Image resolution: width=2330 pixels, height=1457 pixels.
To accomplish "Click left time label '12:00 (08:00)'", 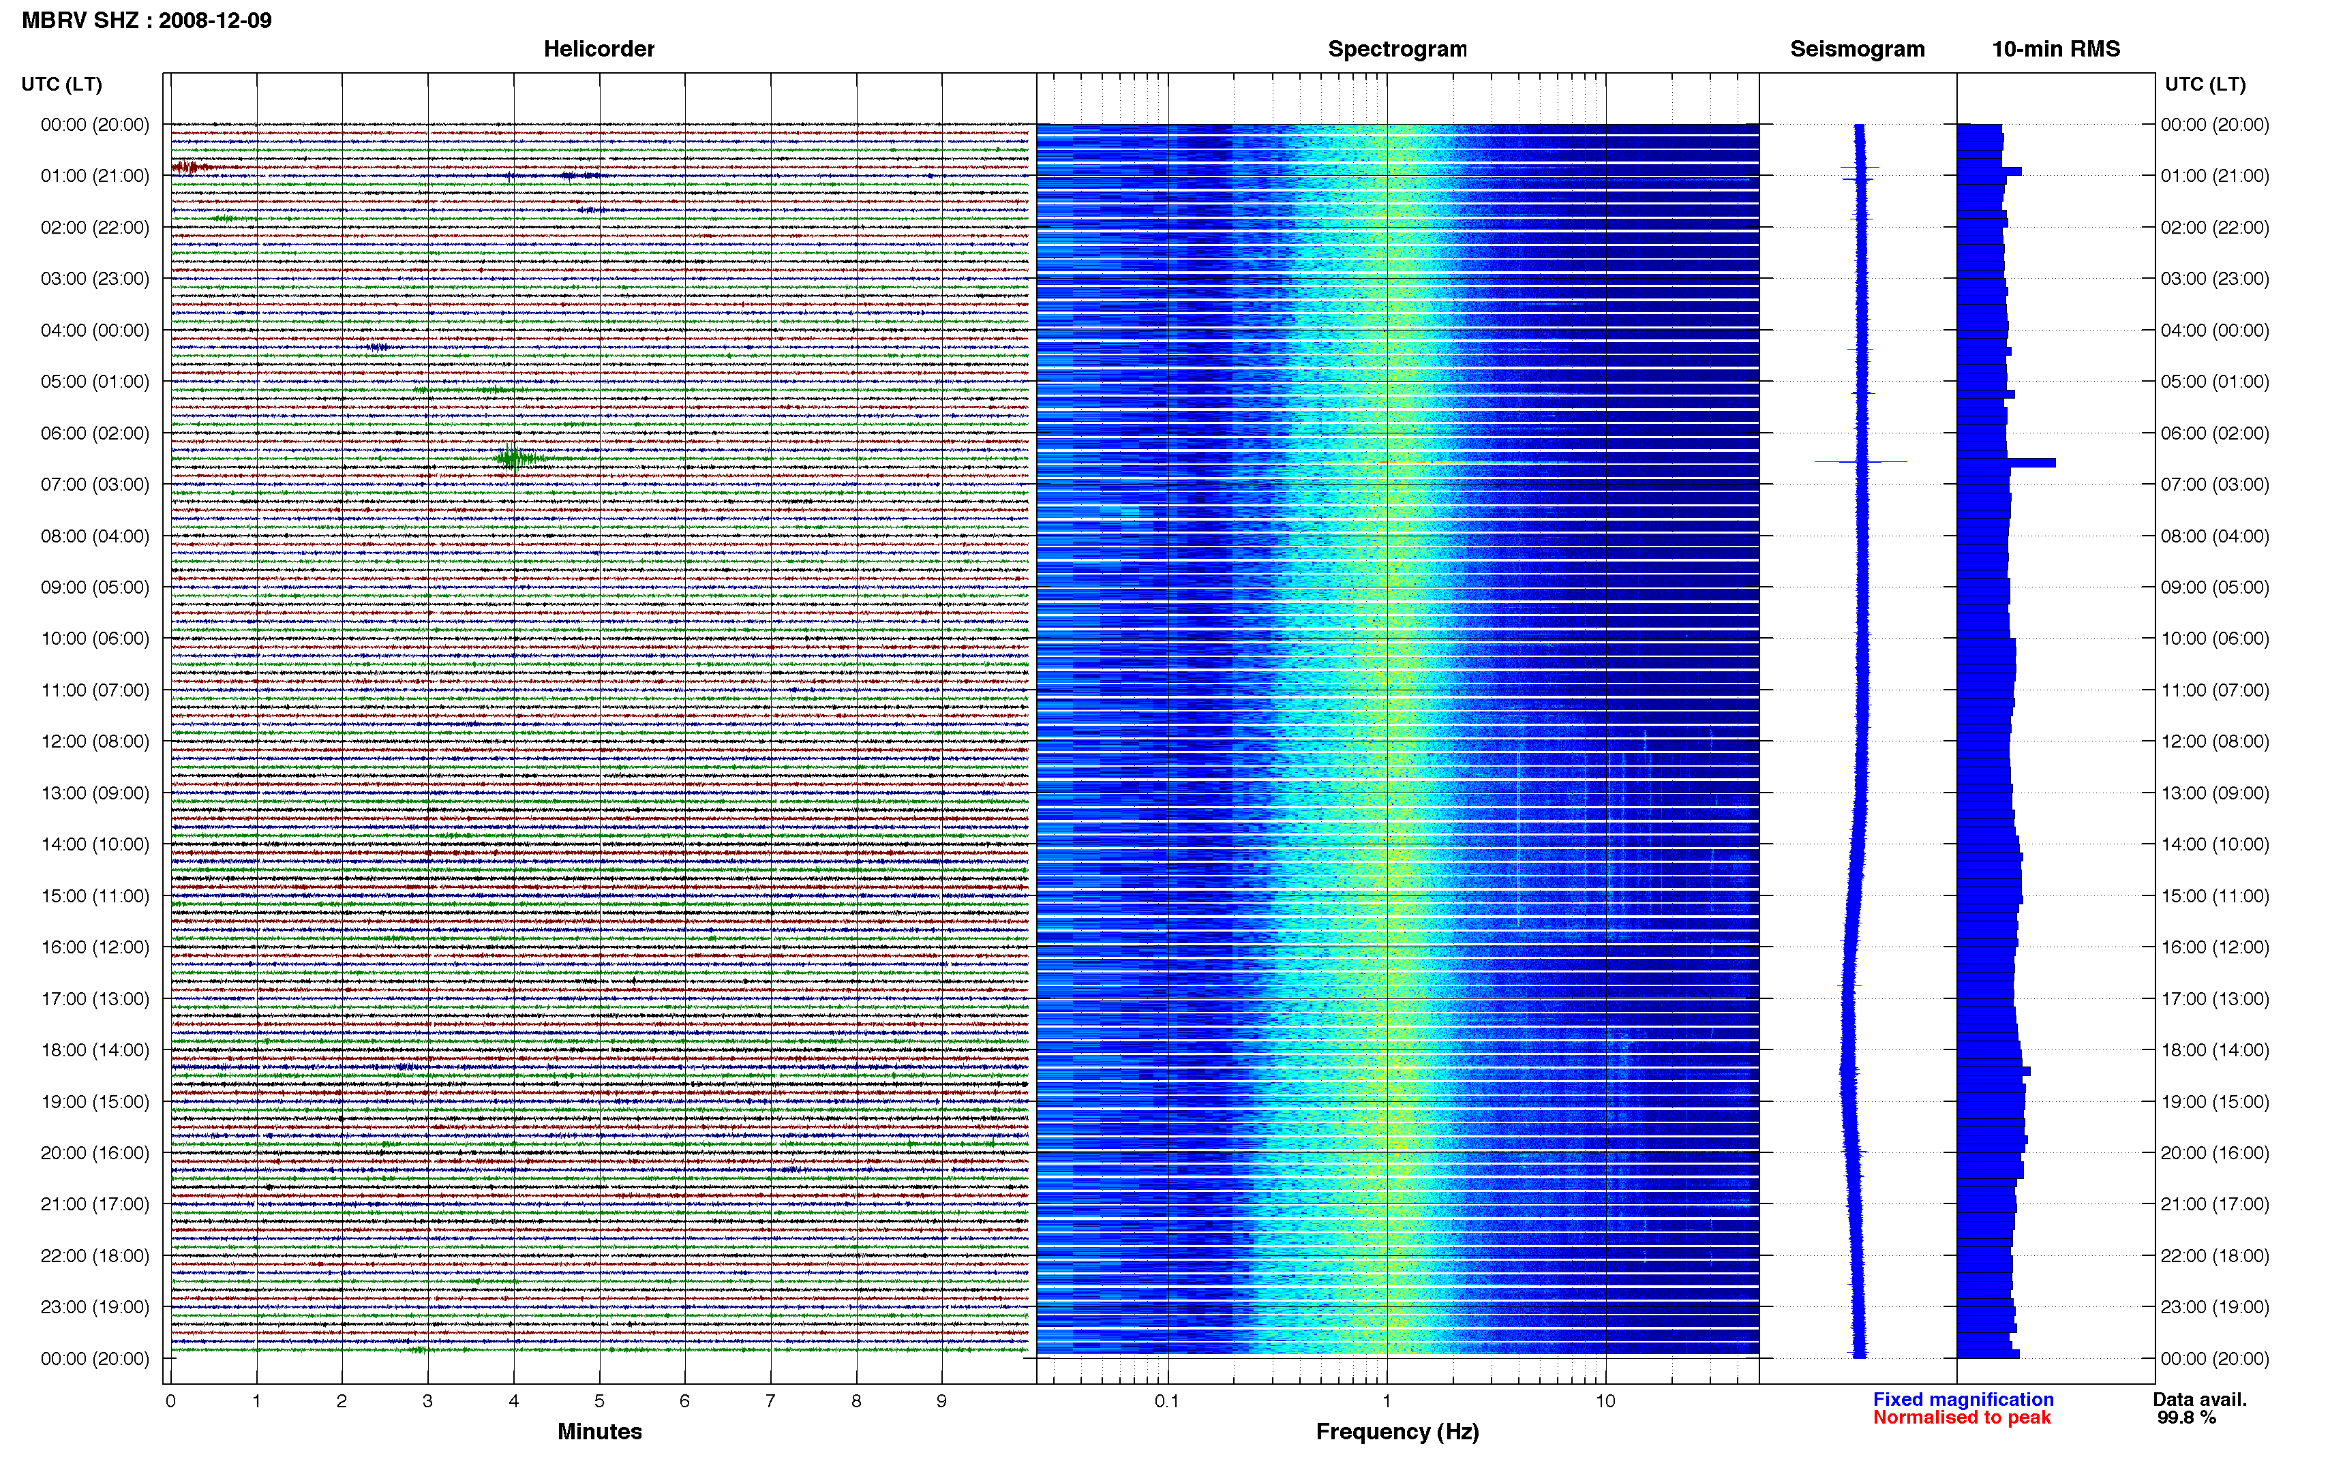I will 95,741.
